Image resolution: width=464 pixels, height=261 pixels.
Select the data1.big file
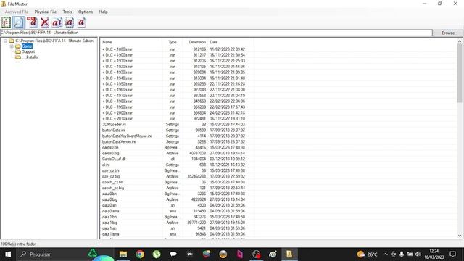[x=109, y=223]
